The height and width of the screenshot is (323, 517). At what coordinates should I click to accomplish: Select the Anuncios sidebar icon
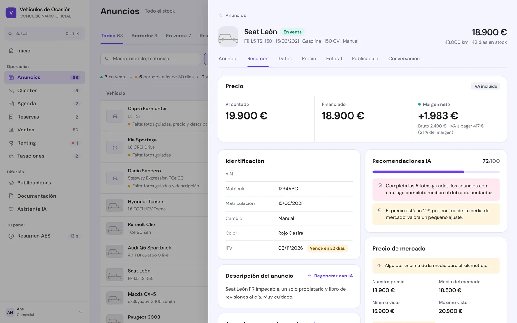11,78
